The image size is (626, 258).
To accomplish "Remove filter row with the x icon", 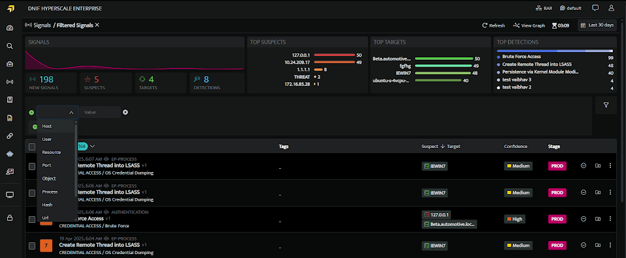I will point(125,112).
